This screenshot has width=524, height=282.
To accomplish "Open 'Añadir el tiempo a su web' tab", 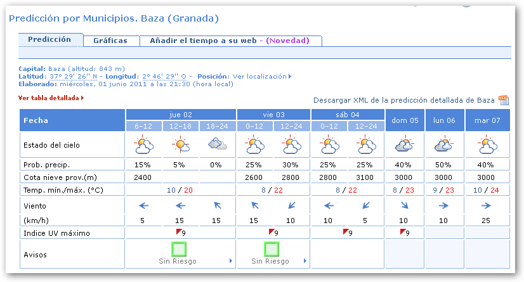I will pyautogui.click(x=229, y=41).
